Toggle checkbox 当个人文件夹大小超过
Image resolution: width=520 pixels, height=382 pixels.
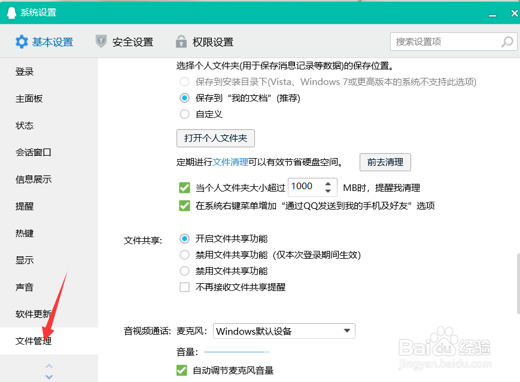pos(184,188)
